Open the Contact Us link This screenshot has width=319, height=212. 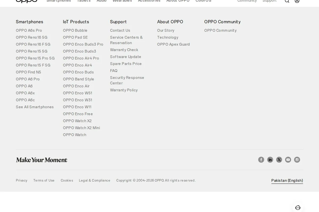click(x=120, y=30)
